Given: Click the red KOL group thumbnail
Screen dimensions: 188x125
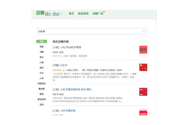Looking at the screenshot, I should (143, 50).
